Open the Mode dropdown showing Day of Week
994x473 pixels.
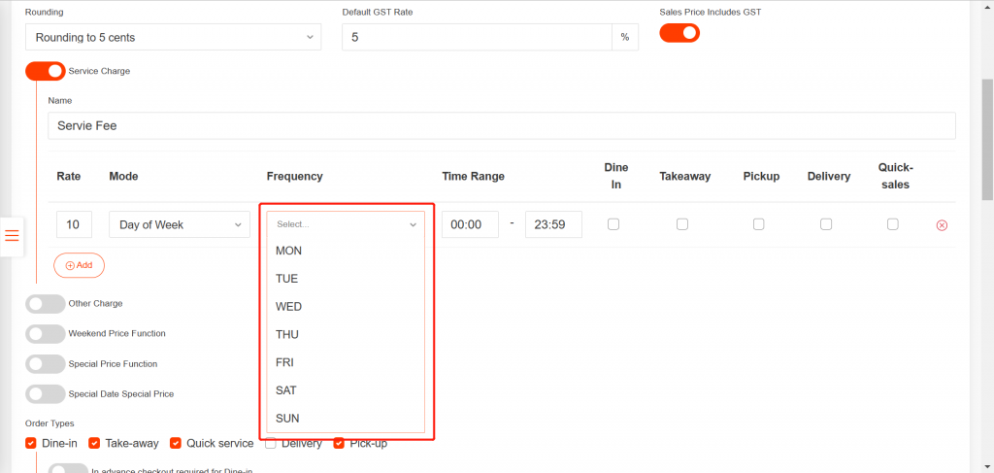coord(180,224)
